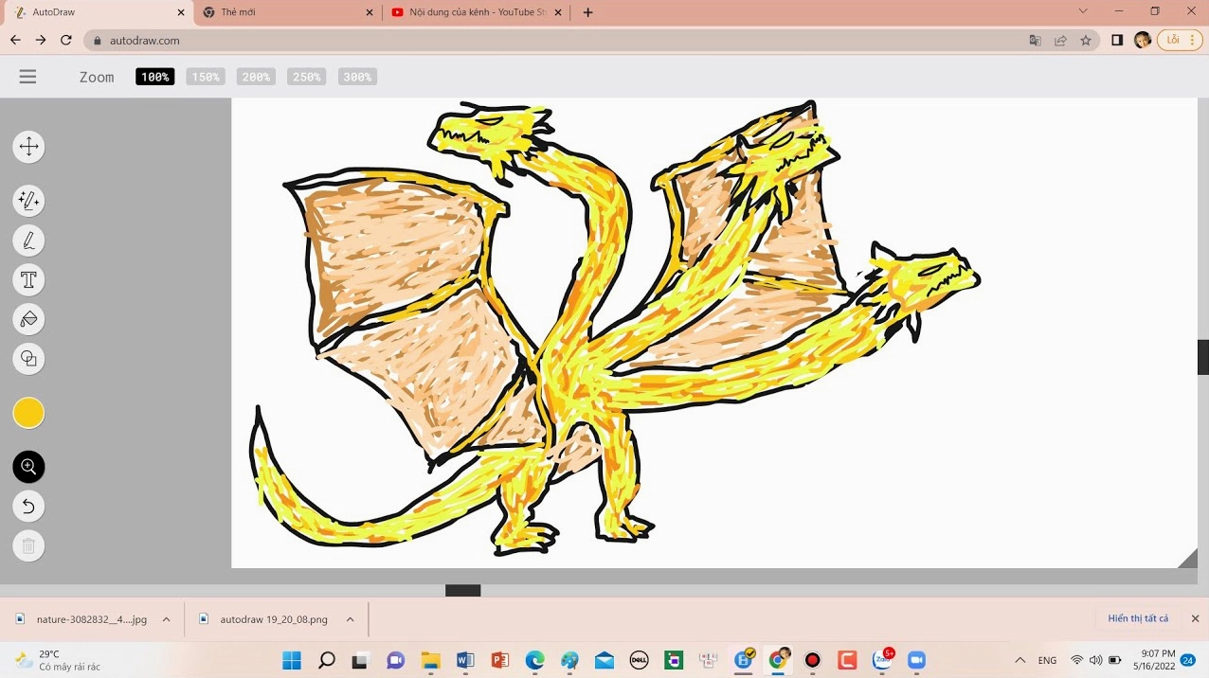1209x678 pixels.
Task: Switch to the AutoDraw browser tab
Action: pos(95,12)
